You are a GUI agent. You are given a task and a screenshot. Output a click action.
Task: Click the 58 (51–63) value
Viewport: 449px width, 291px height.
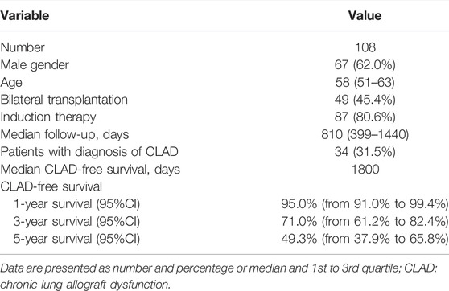coord(365,83)
